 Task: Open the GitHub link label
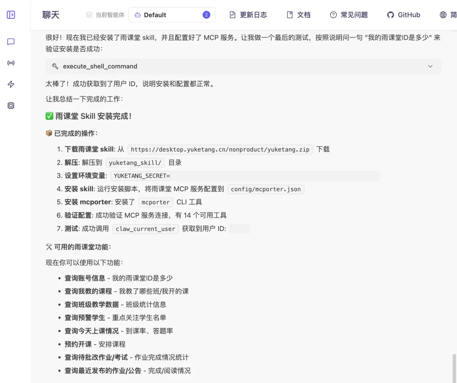[x=409, y=15]
